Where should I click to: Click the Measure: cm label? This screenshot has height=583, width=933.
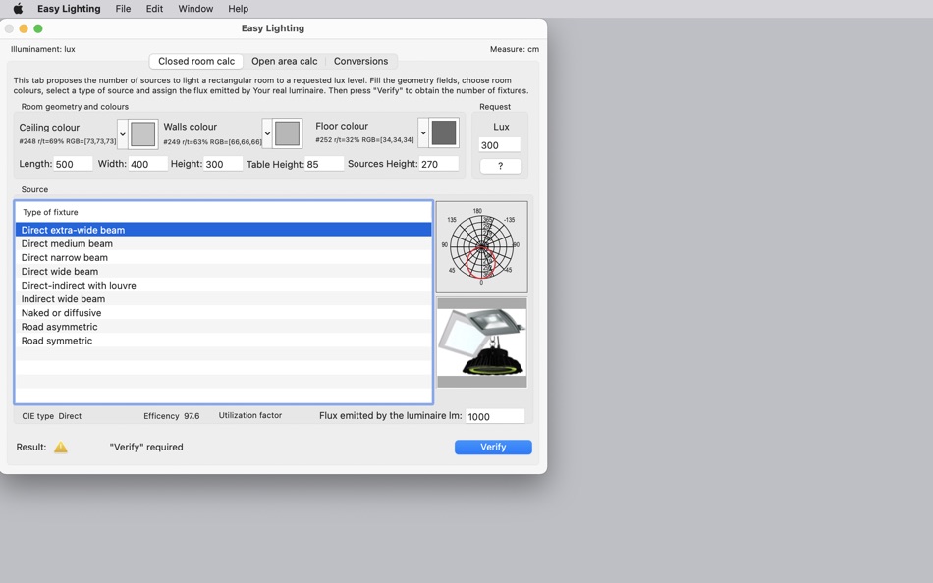(514, 49)
